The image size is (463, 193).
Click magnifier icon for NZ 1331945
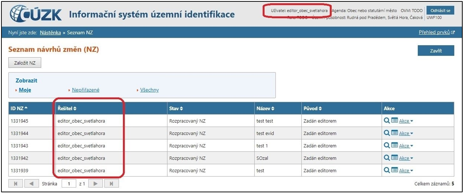pos(387,121)
